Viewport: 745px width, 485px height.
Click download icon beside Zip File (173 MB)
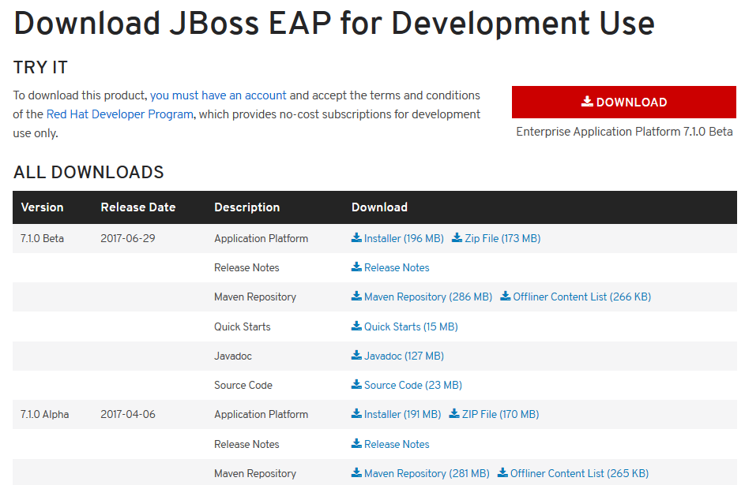(x=457, y=237)
